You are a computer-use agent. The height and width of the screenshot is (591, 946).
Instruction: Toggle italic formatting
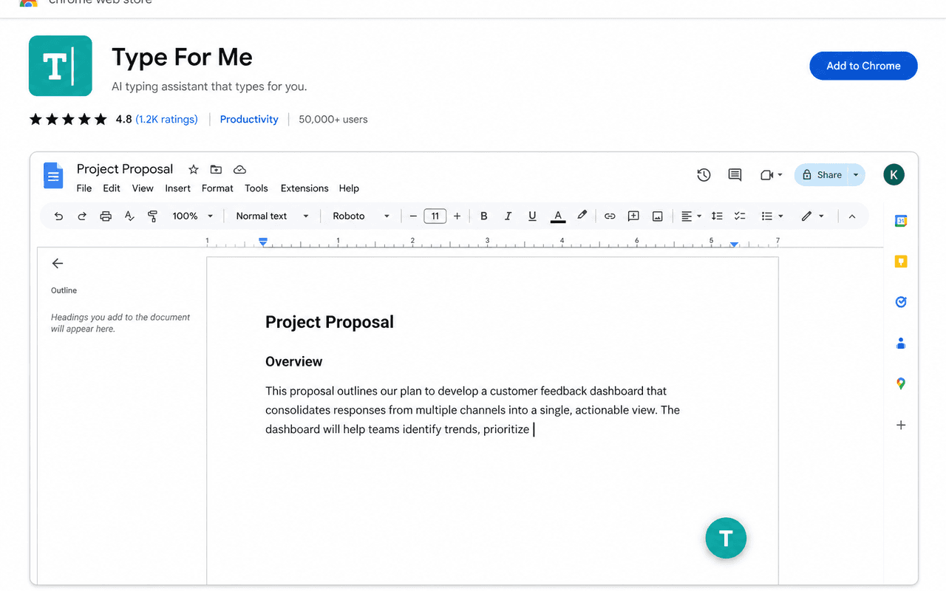(x=508, y=216)
